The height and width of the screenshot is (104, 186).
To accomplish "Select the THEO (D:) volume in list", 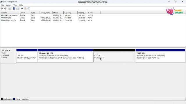I will (x=50, y=18).
